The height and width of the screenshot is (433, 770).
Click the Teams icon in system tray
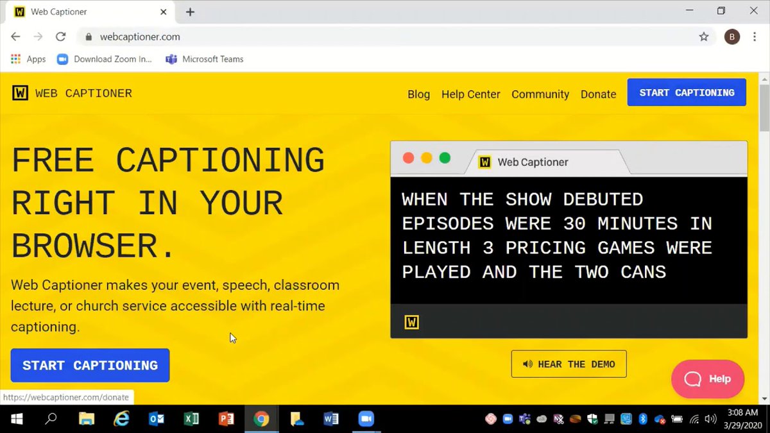pyautogui.click(x=525, y=419)
